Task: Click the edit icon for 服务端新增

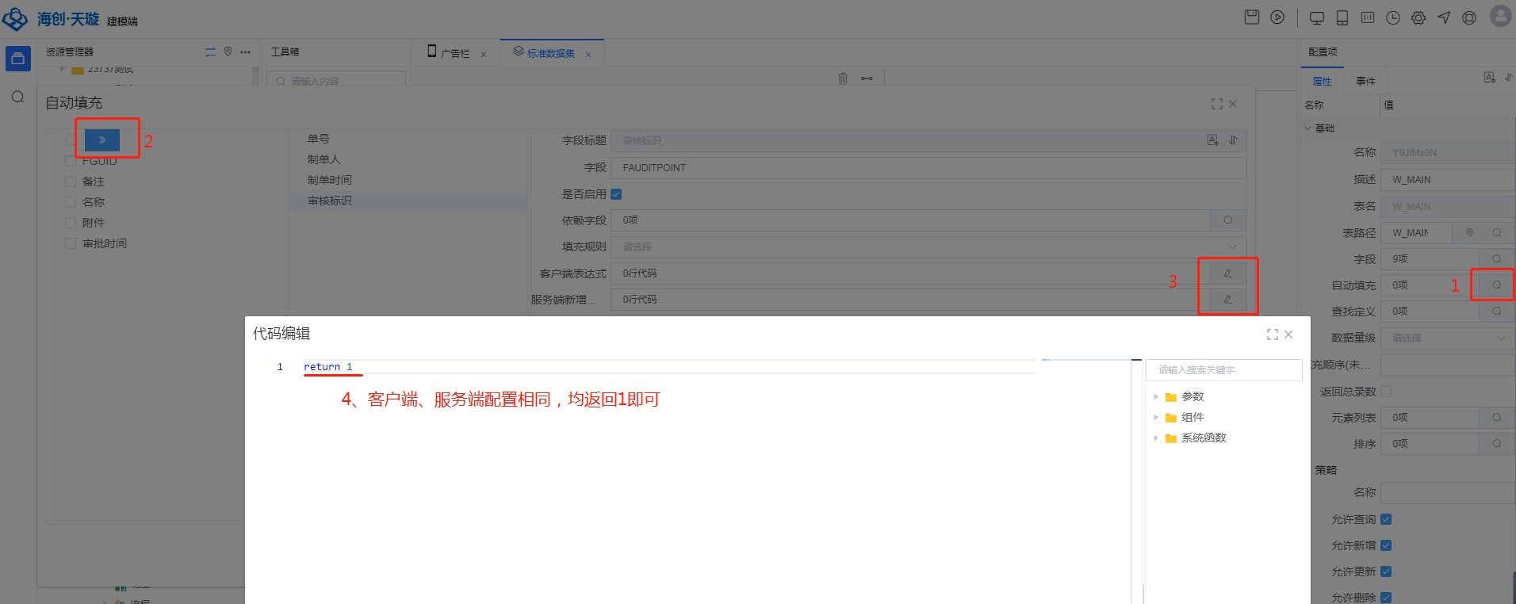Action: pos(1227,300)
